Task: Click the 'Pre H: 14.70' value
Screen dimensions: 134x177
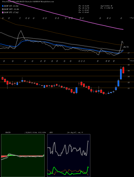Action: [x=84, y=8]
